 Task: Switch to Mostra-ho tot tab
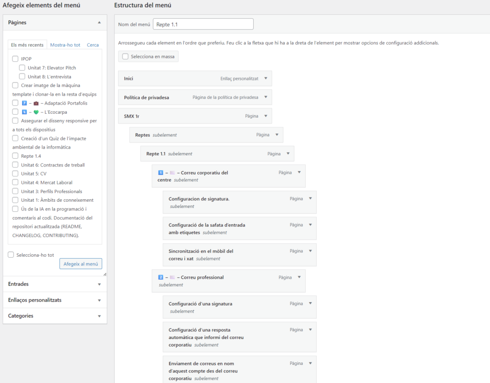pyautogui.click(x=65, y=45)
